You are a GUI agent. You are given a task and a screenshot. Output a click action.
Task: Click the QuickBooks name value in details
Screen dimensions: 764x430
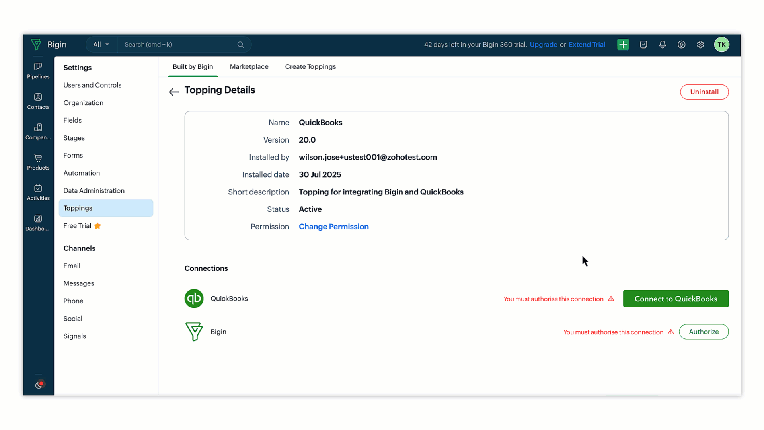[320, 123]
